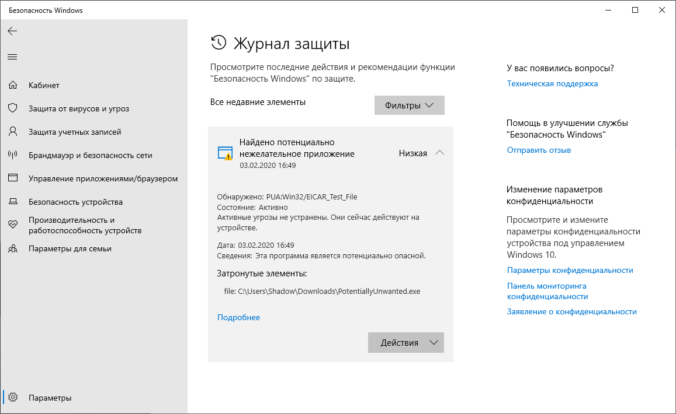Click the back arrow at top left
The image size is (676, 414).
point(12,31)
